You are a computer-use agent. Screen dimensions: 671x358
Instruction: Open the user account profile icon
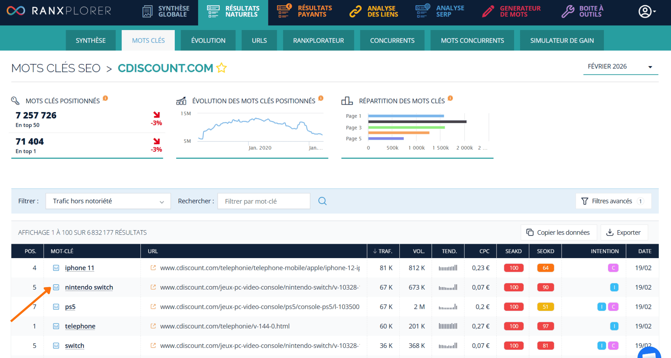[x=645, y=11]
